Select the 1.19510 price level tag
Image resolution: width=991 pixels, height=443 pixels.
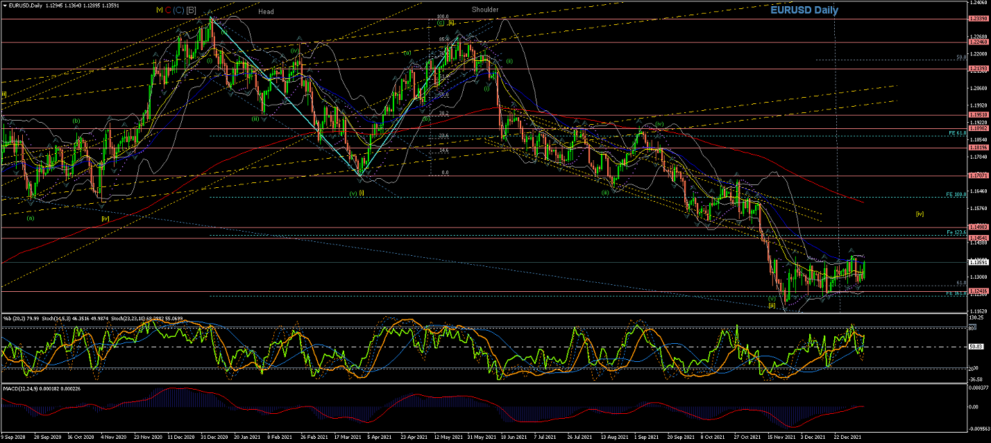tap(978, 115)
